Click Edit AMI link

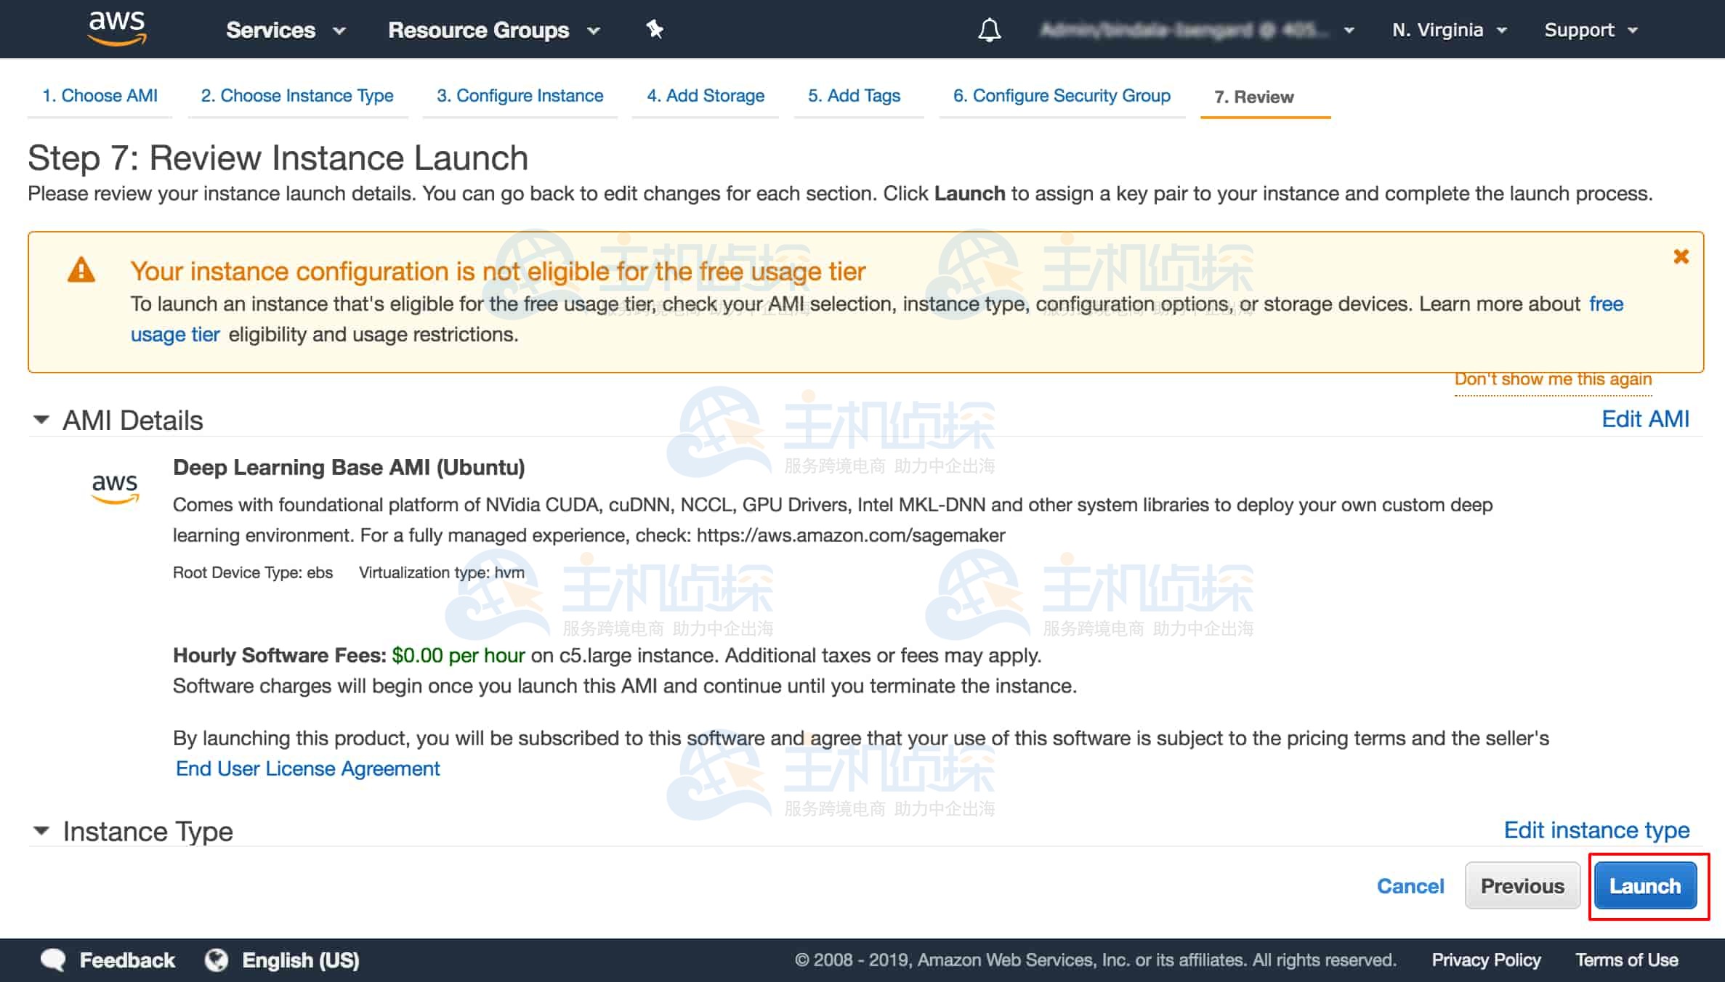(1645, 419)
